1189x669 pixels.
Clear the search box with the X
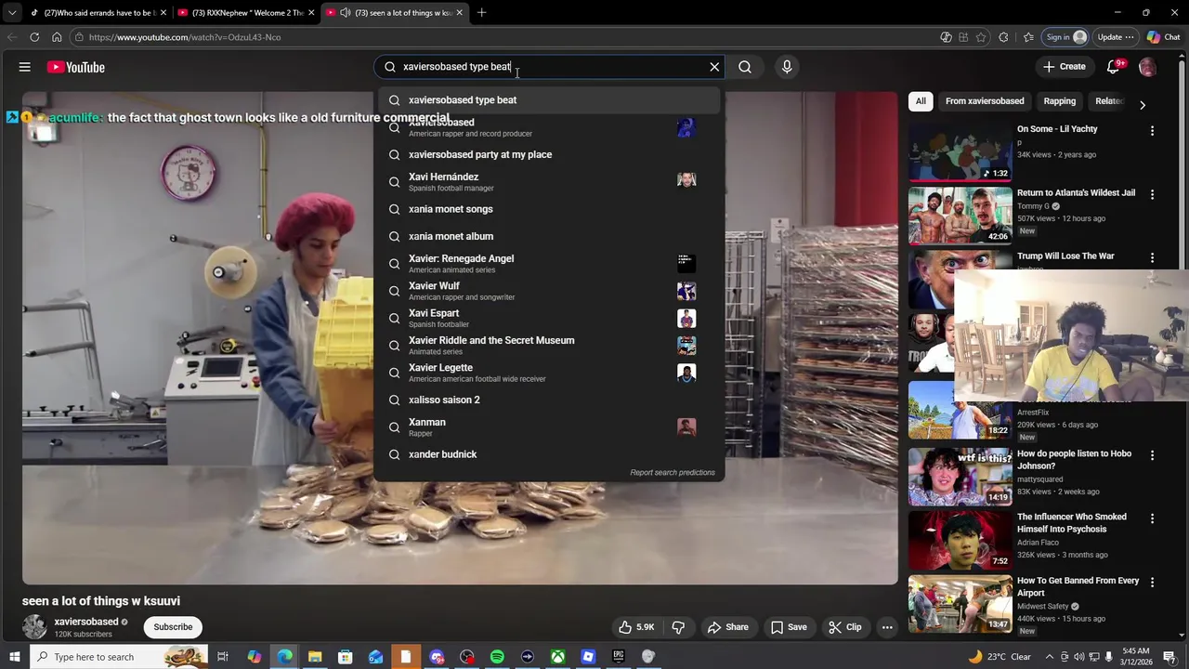tap(714, 67)
